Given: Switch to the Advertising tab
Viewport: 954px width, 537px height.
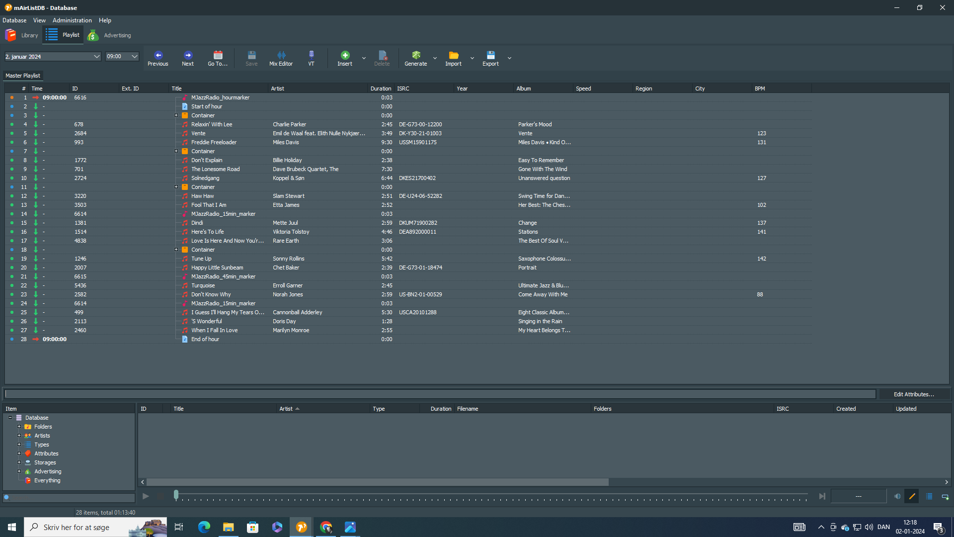Looking at the screenshot, I should tap(110, 35).
